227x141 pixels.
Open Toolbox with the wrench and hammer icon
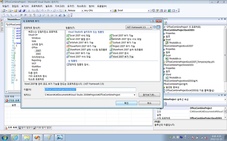click(165, 11)
